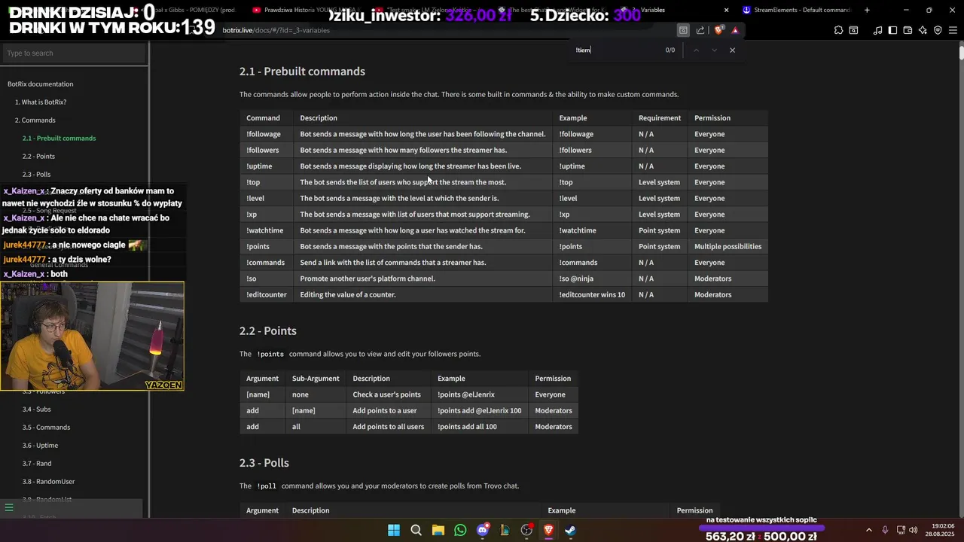This screenshot has height=542, width=964.
Task: Select '2.3 - Polls' in sidebar
Action: [x=36, y=174]
